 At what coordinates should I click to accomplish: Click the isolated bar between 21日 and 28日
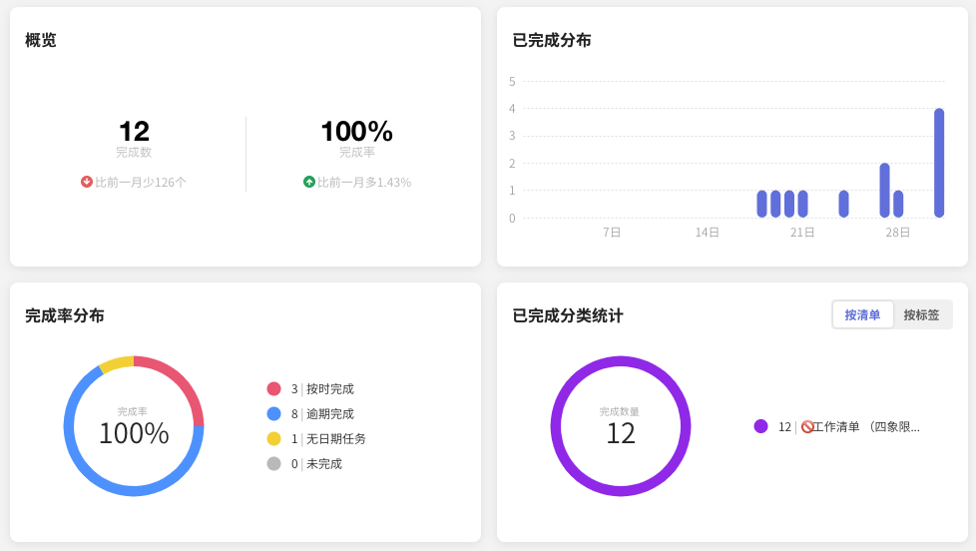pos(843,205)
